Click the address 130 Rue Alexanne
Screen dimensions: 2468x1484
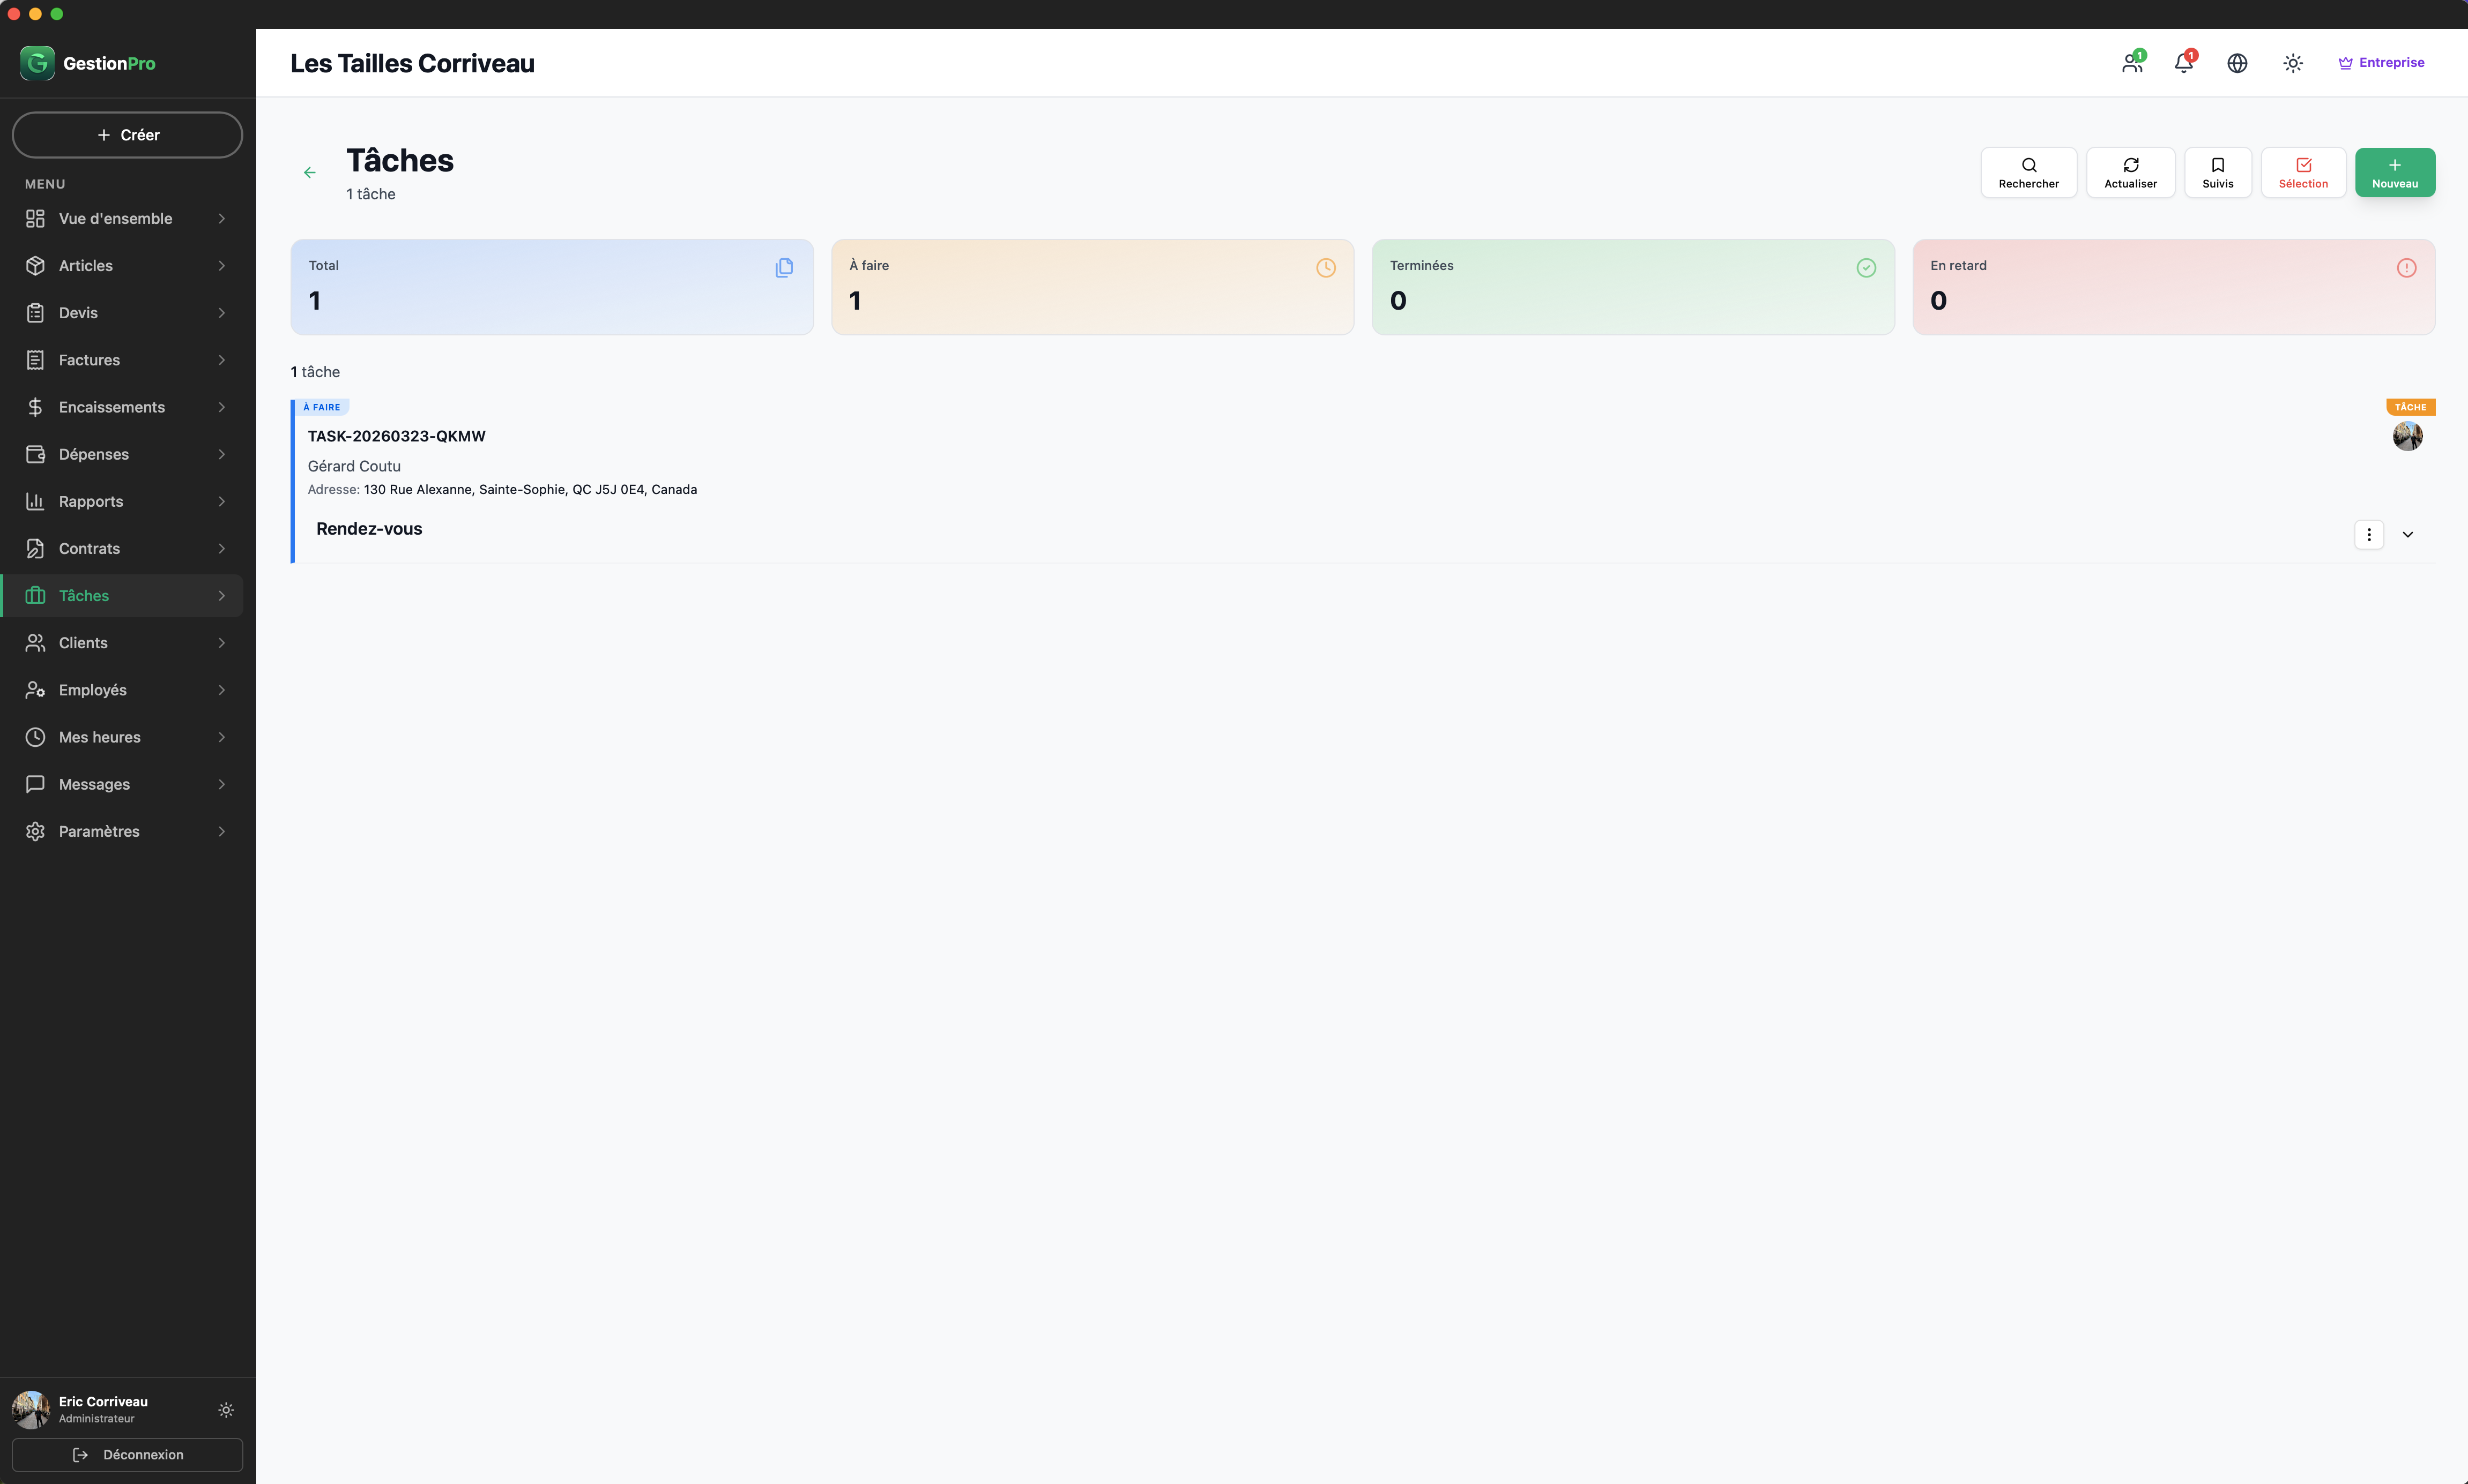(530, 489)
